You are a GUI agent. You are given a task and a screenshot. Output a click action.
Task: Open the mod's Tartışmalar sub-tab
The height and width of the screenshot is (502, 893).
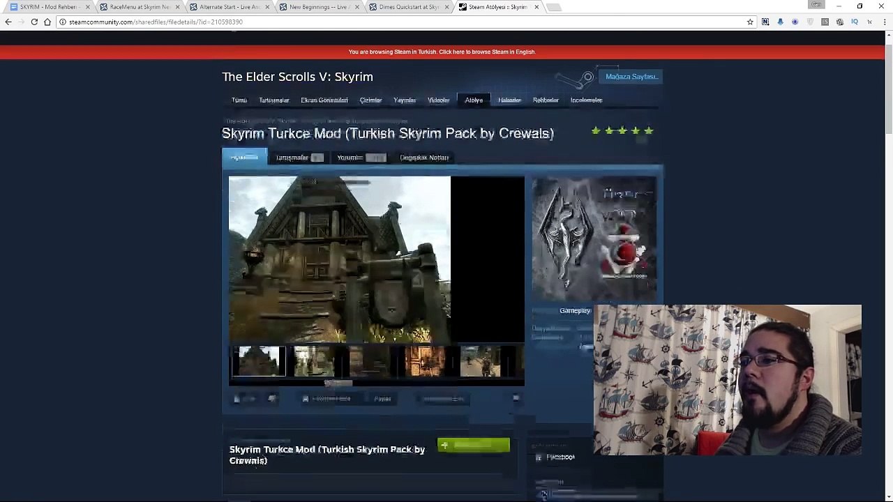click(x=299, y=158)
